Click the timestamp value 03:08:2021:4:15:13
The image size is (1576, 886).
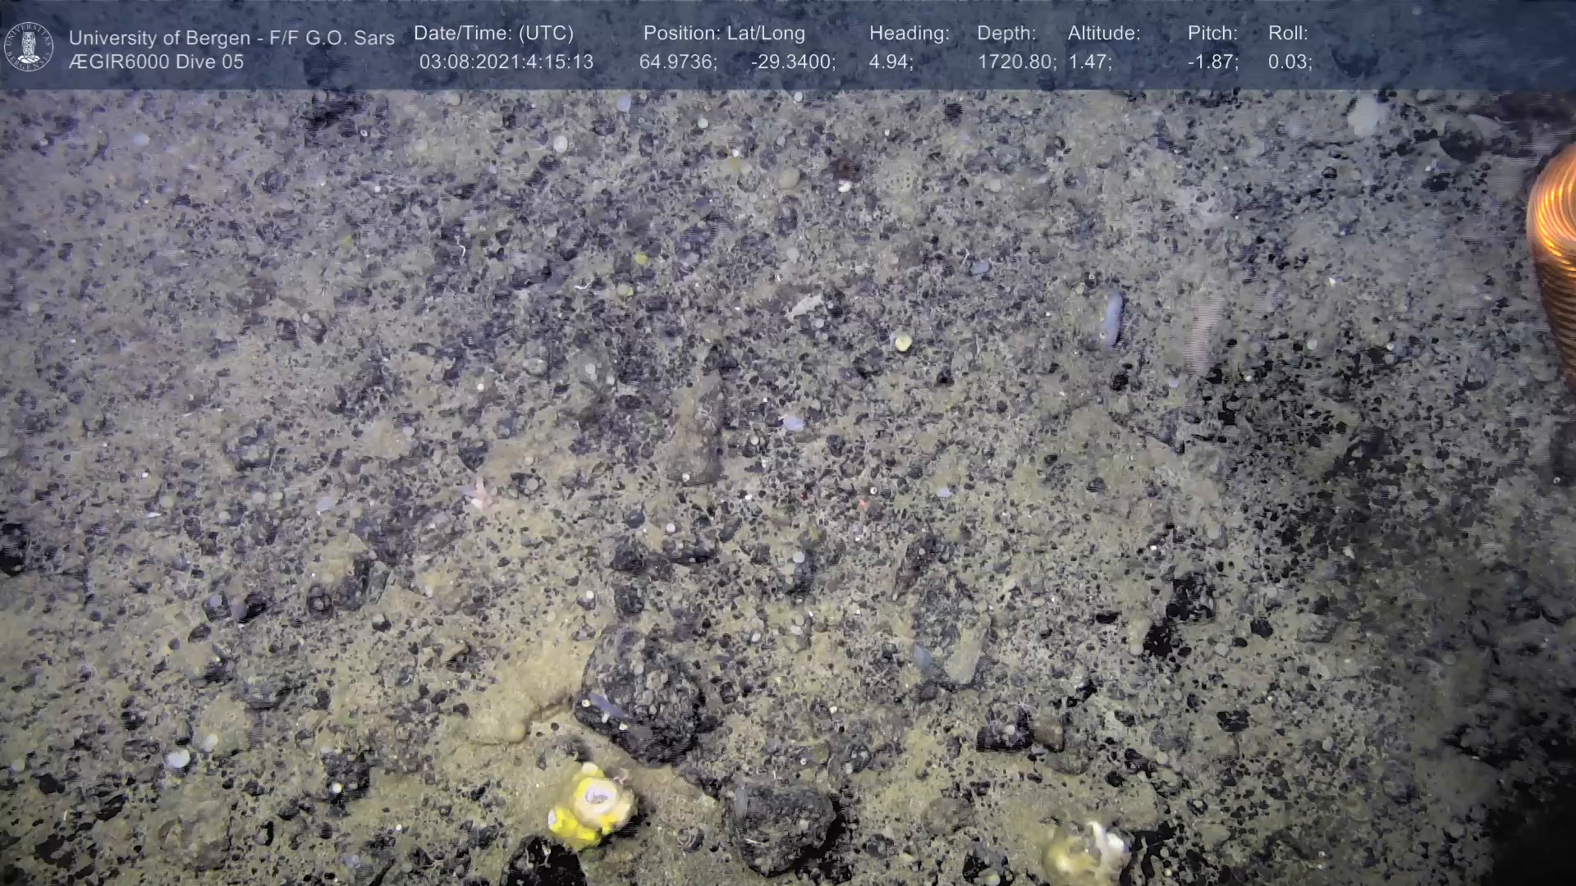[506, 62]
